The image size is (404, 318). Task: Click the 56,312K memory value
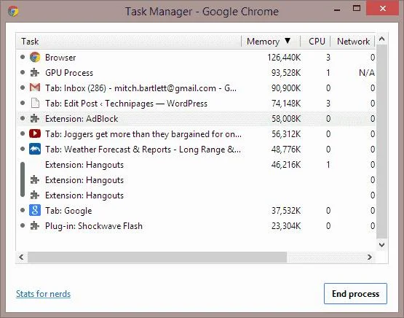click(x=286, y=134)
